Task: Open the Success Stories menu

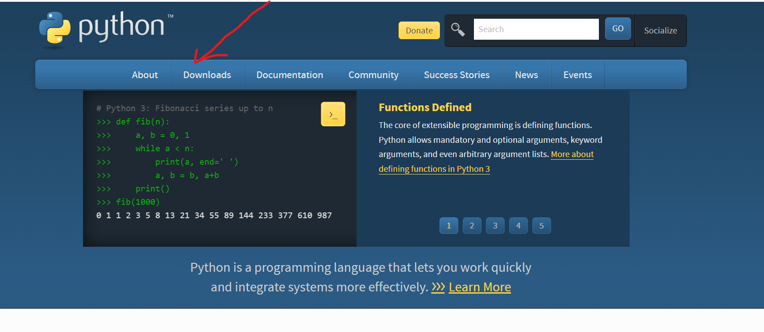Action: pyautogui.click(x=457, y=75)
